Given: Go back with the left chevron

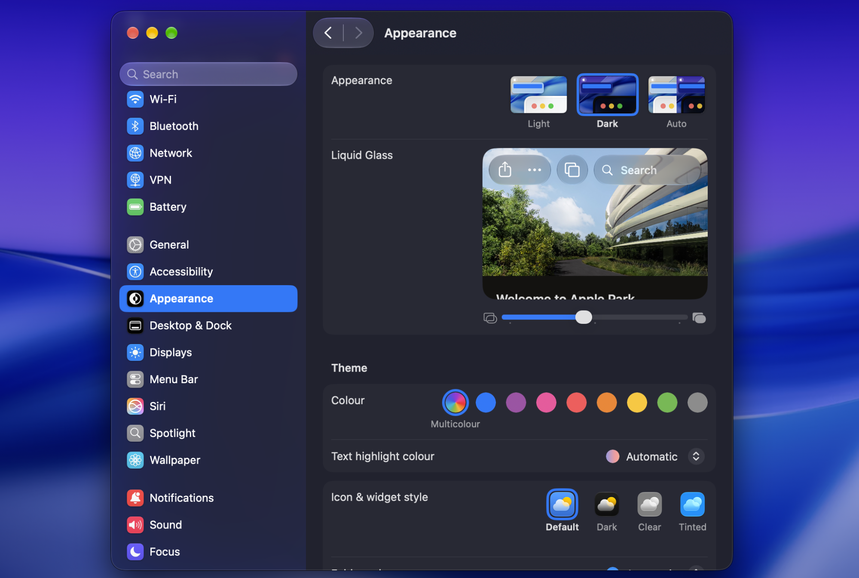Looking at the screenshot, I should (x=328, y=33).
